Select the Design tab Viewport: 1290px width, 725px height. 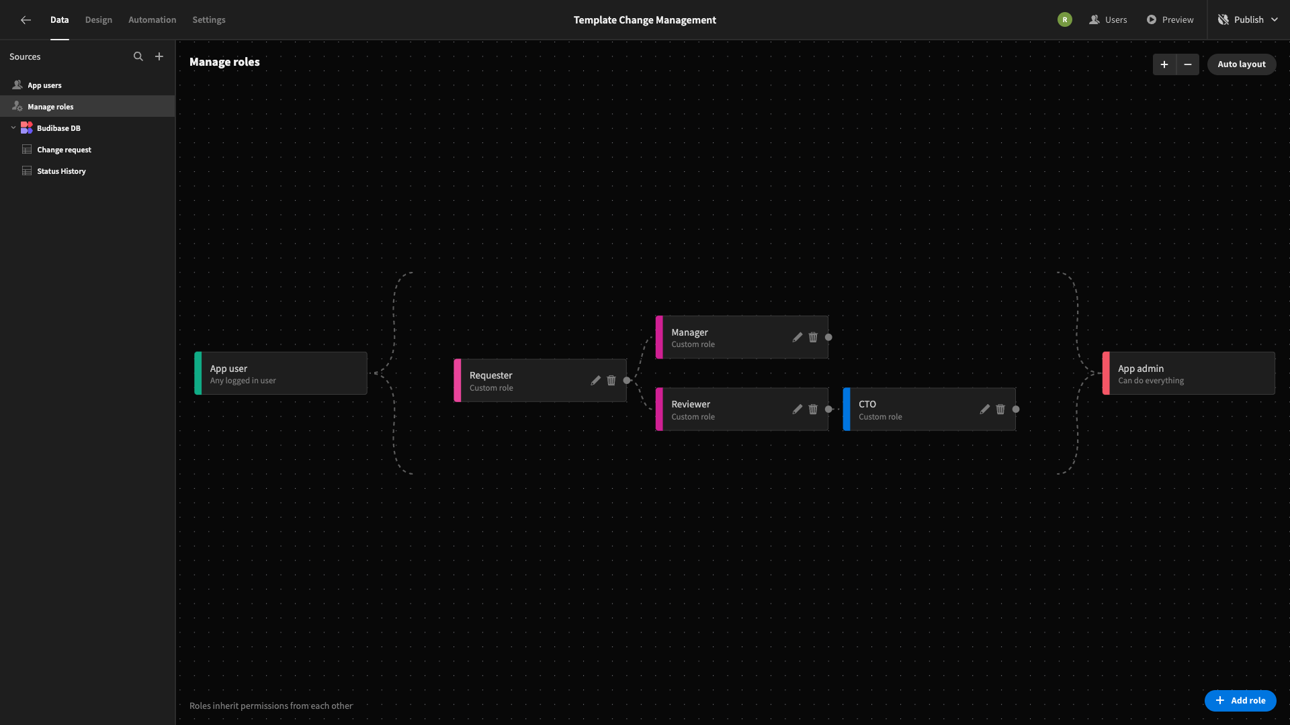tap(98, 19)
